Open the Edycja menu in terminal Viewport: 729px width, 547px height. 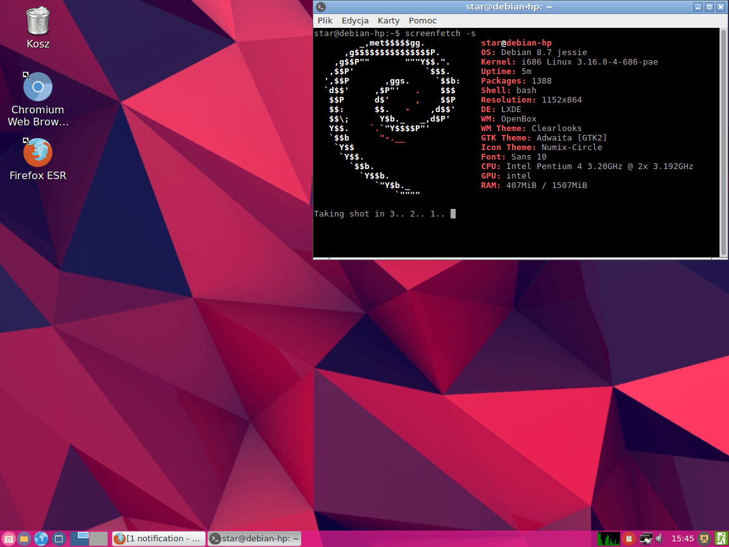[x=355, y=21]
